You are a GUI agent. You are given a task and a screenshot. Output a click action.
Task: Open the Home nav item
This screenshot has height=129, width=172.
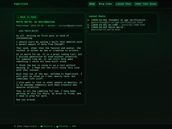(x=92, y=4)
